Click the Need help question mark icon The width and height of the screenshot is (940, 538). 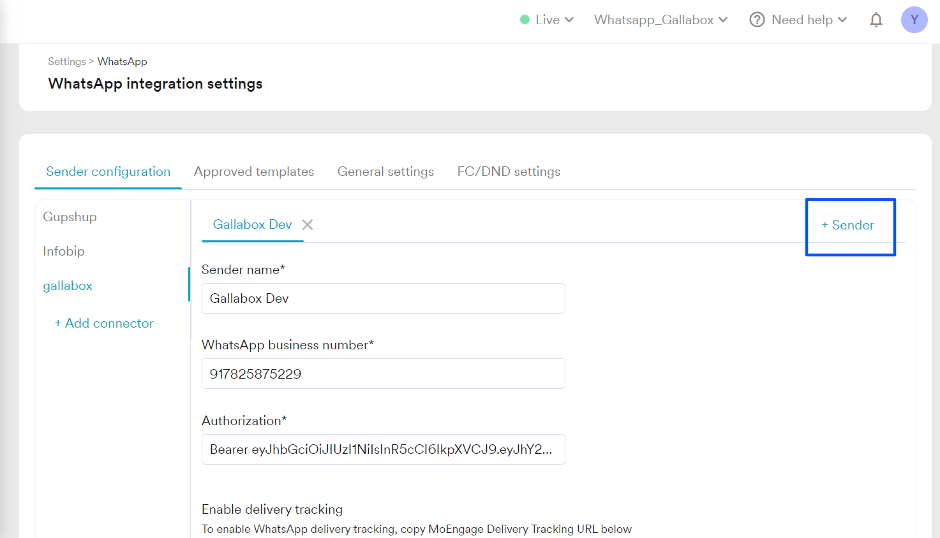pyautogui.click(x=757, y=20)
